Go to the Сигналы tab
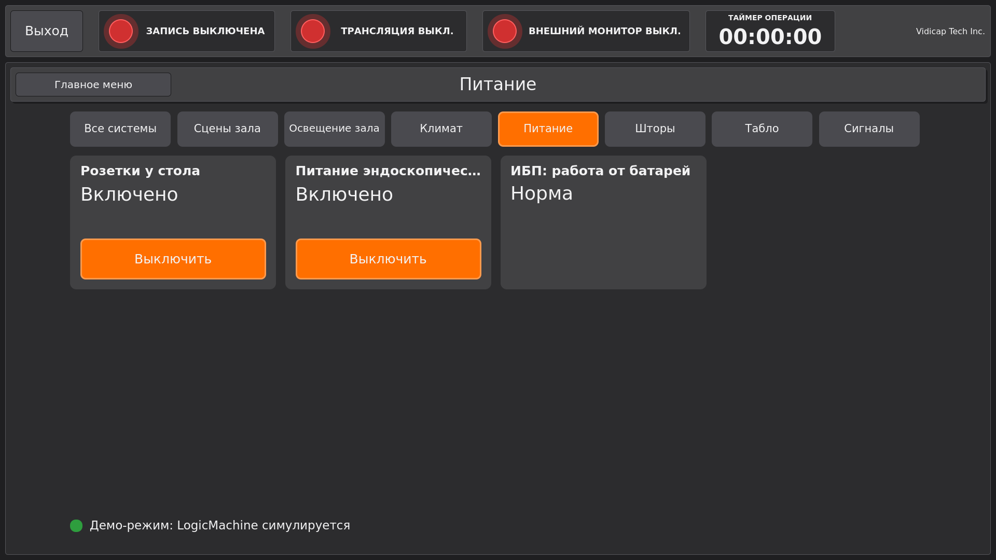The width and height of the screenshot is (996, 560). tap(869, 129)
